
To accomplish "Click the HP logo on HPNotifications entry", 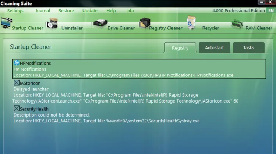I will [17, 63].
